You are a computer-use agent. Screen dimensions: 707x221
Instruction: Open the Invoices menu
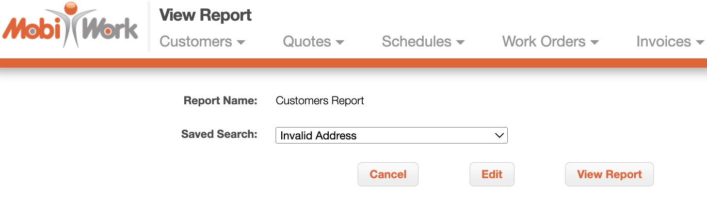pyautogui.click(x=664, y=42)
